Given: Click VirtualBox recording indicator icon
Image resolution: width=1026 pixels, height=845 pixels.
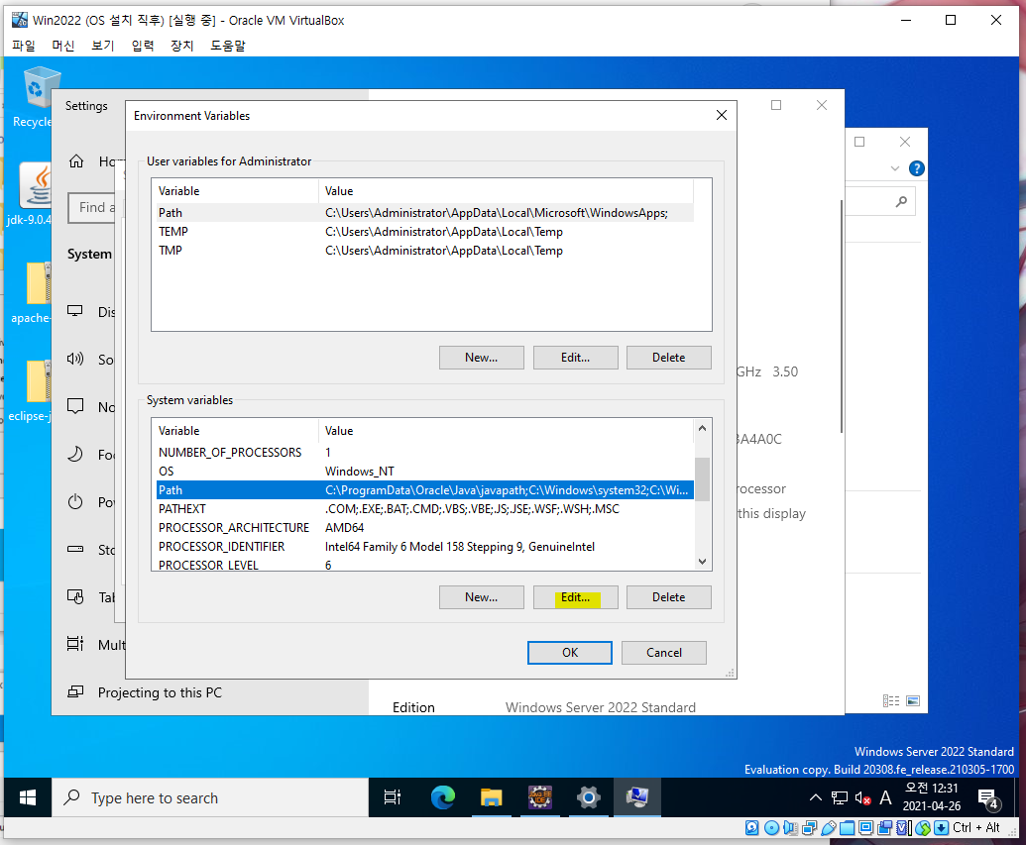Looking at the screenshot, I should [x=884, y=828].
